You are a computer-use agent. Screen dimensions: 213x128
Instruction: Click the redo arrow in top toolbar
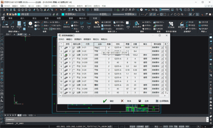point(64,10)
